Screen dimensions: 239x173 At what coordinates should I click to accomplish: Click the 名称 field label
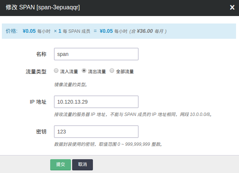41,54
